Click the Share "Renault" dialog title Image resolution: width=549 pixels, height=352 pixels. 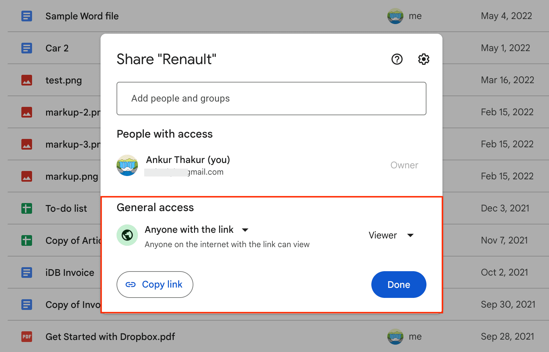166,59
